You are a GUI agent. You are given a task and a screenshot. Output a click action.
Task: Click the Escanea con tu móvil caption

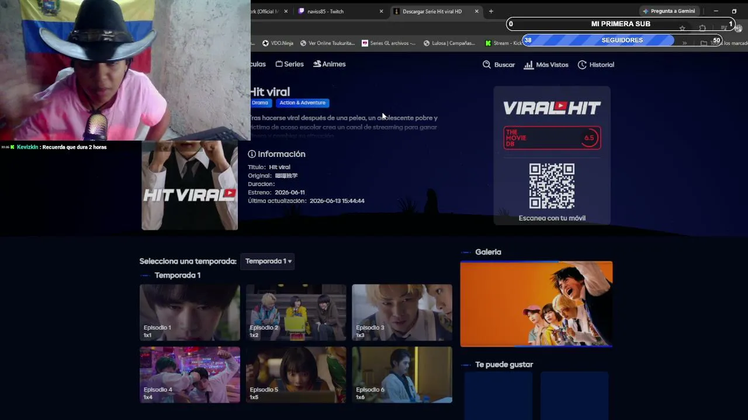point(552,218)
